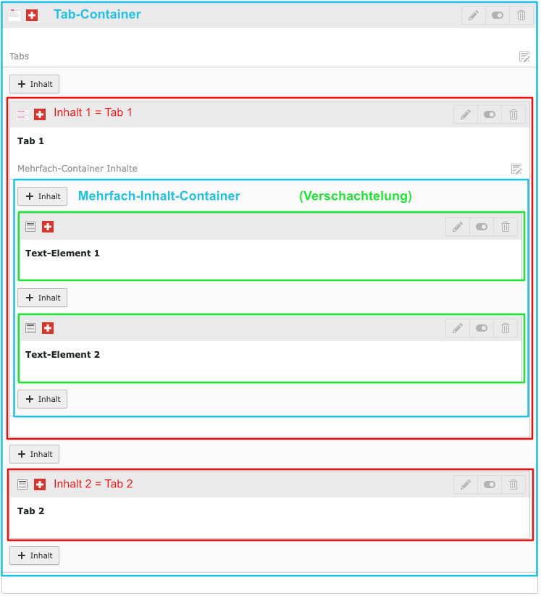Edit the Inhalt 2 = Tab 2 element
Viewport: 541px width, 596px height.
[466, 484]
